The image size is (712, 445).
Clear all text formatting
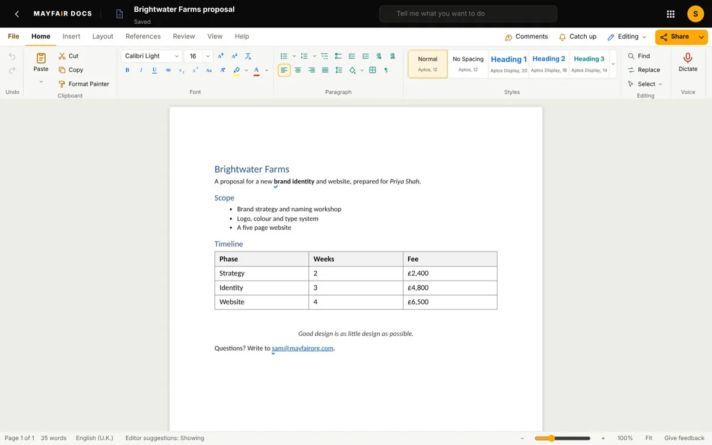(x=248, y=56)
